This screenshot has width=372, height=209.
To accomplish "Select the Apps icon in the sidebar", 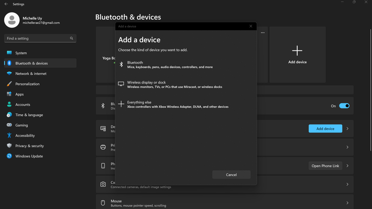I will pyautogui.click(x=9, y=94).
